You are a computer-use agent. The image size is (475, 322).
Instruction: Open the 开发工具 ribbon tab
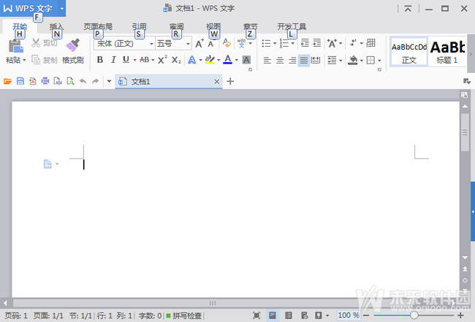(x=292, y=26)
